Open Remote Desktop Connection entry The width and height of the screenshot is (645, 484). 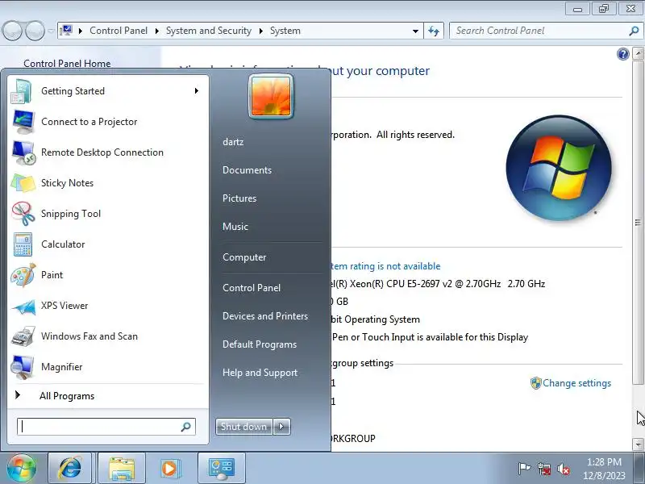click(x=107, y=152)
